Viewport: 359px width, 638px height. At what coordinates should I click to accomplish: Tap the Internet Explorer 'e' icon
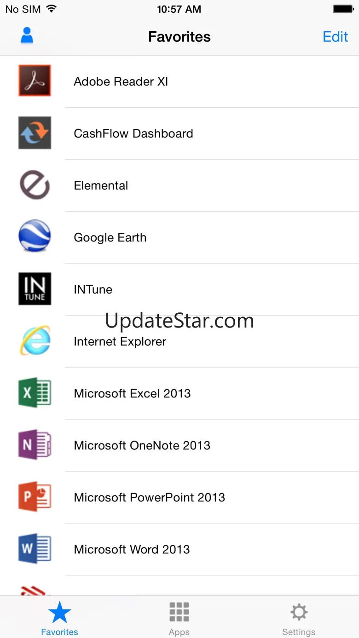coord(35,341)
